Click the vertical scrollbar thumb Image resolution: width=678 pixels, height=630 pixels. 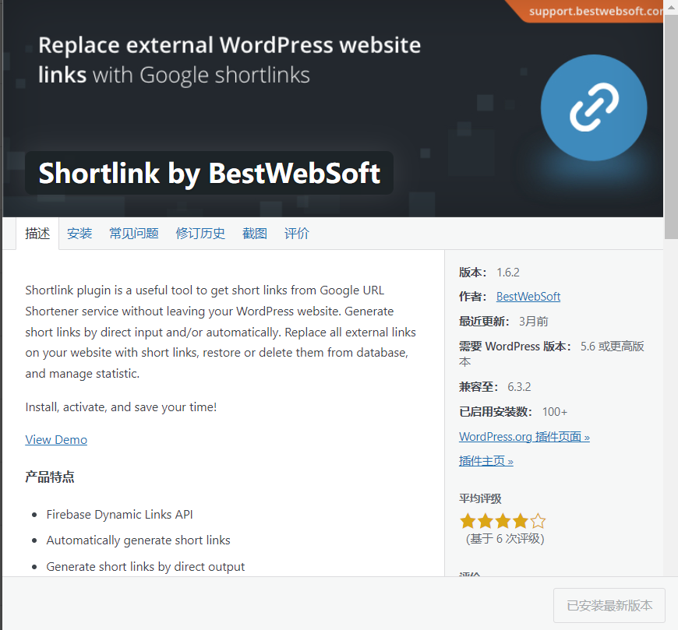[x=671, y=126]
